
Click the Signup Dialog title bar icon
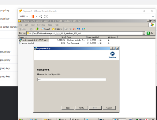pyautogui.click(x=36, y=49)
